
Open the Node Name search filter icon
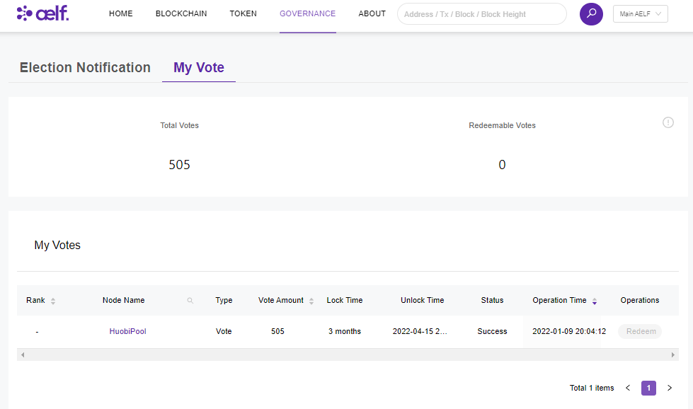(190, 301)
